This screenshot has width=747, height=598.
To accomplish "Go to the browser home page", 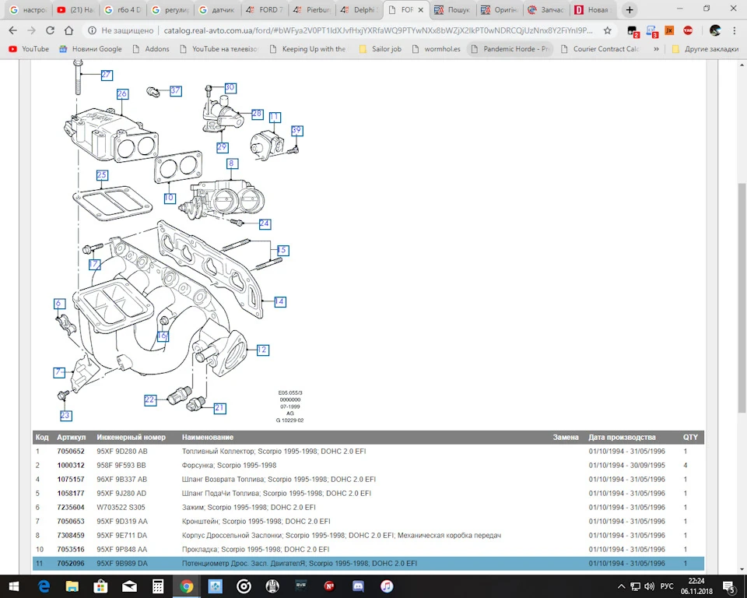I will (69, 30).
